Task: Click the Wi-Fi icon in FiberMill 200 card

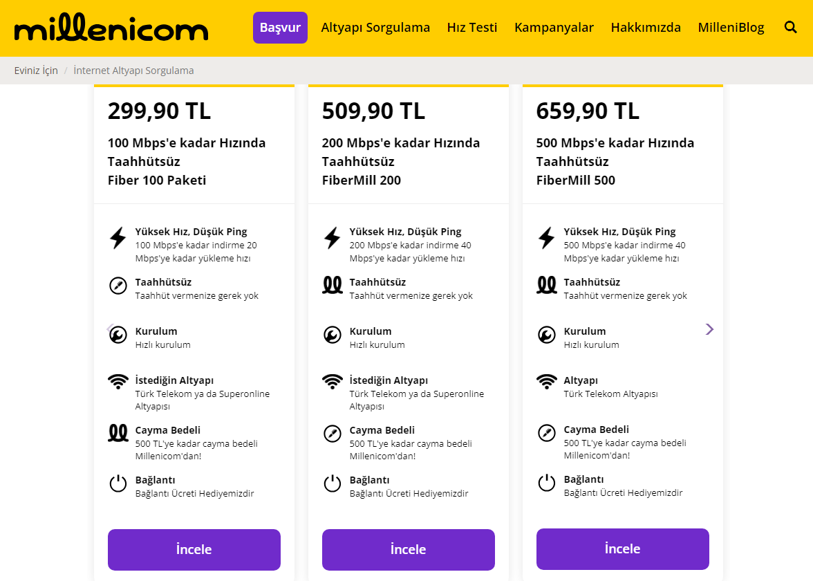Action: (333, 380)
